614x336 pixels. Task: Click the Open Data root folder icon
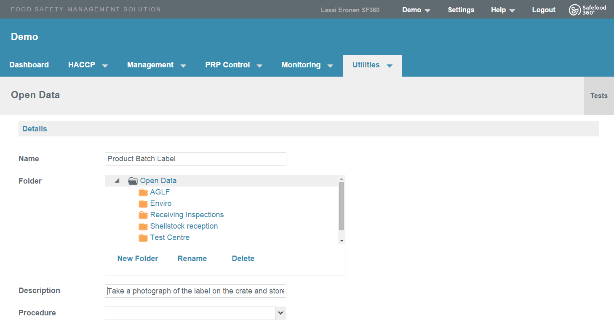133,181
